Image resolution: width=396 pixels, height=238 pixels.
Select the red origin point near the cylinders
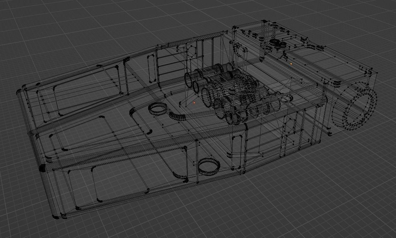194,103
